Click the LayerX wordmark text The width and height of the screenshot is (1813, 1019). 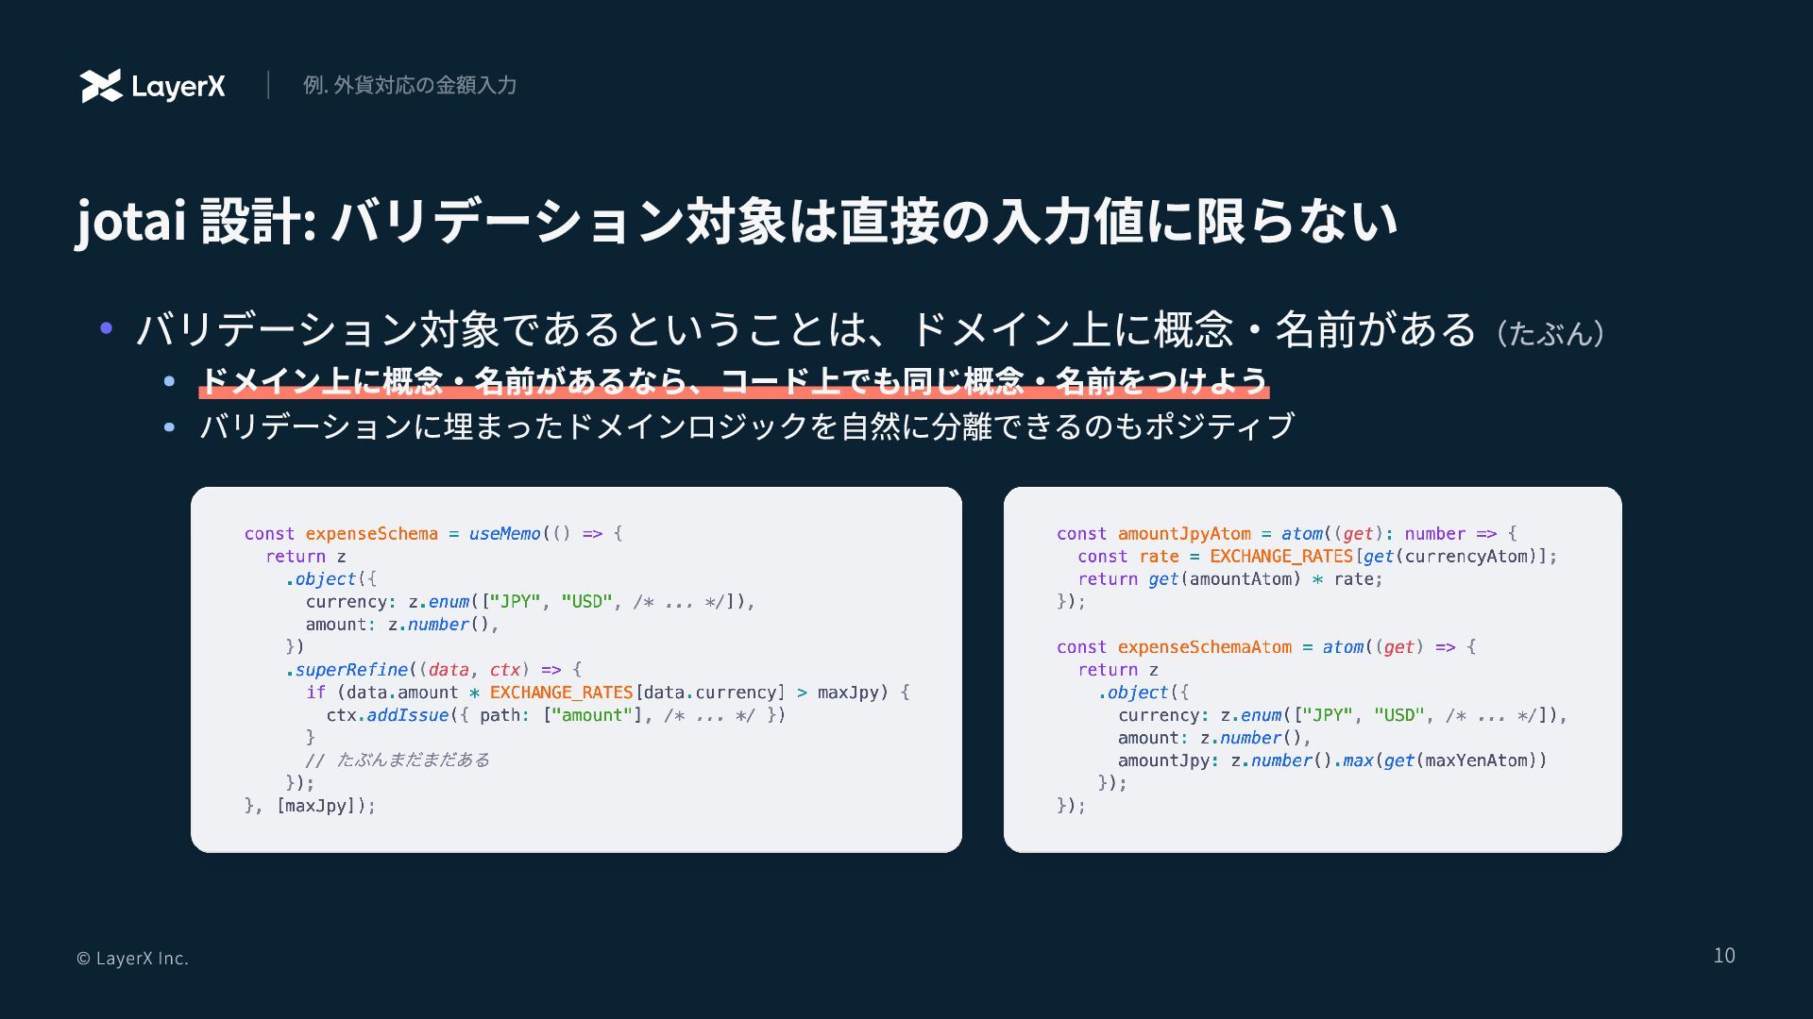(x=178, y=87)
